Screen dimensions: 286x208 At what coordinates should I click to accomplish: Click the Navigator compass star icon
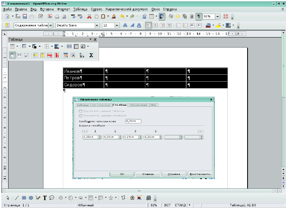[178, 17]
